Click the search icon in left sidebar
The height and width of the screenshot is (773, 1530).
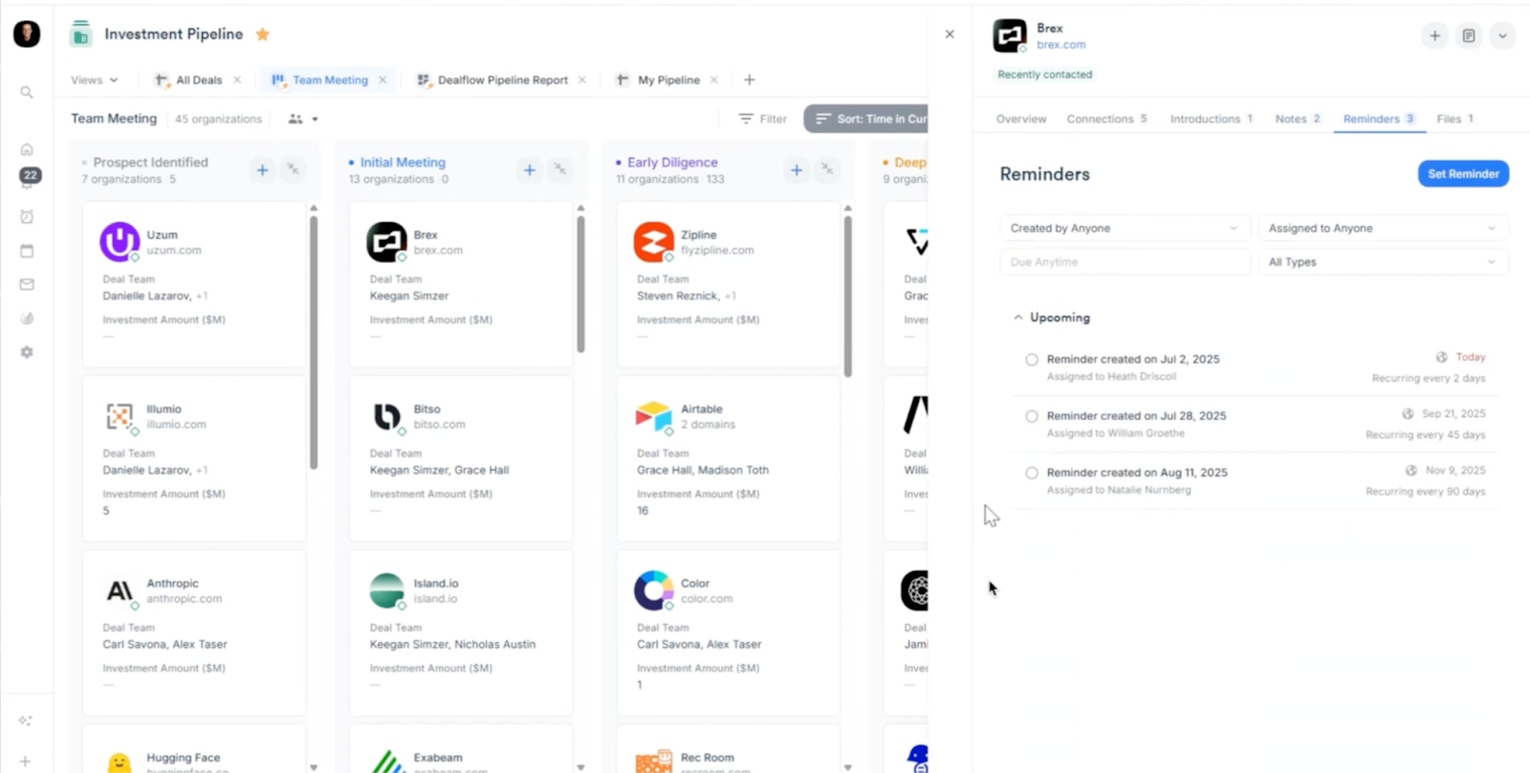coord(27,93)
